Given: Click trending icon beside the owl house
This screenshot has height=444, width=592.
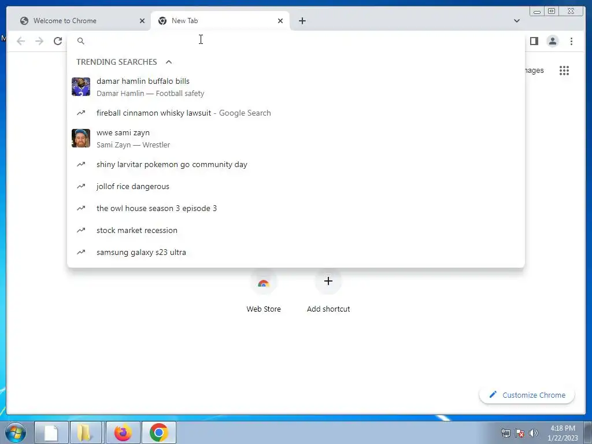Looking at the screenshot, I should coord(81,208).
